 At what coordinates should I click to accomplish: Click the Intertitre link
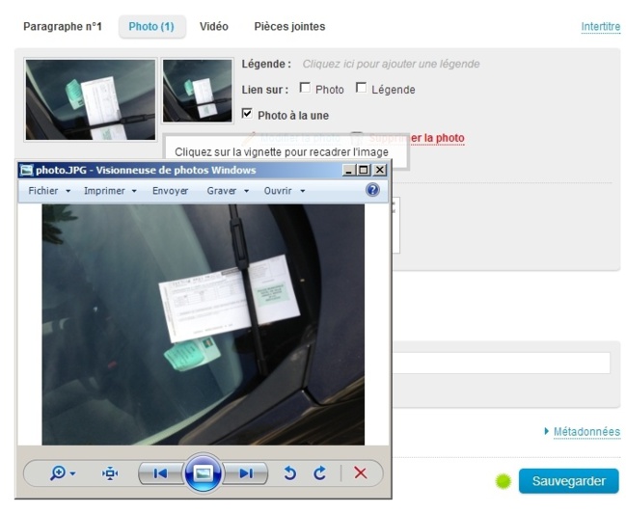[600, 27]
